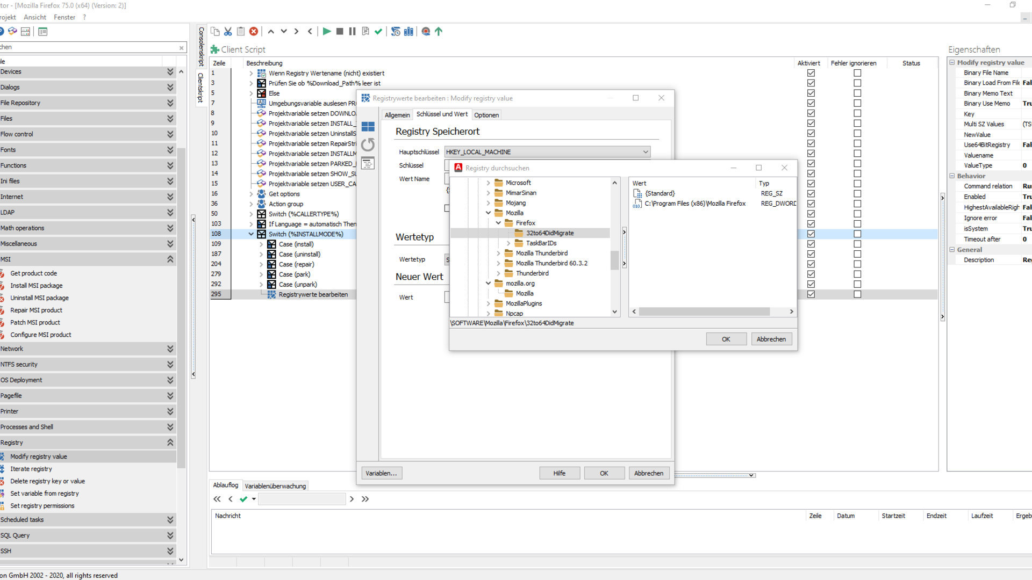Click OK in Registry durchsuchen dialog
This screenshot has width=1032, height=580.
(726, 339)
